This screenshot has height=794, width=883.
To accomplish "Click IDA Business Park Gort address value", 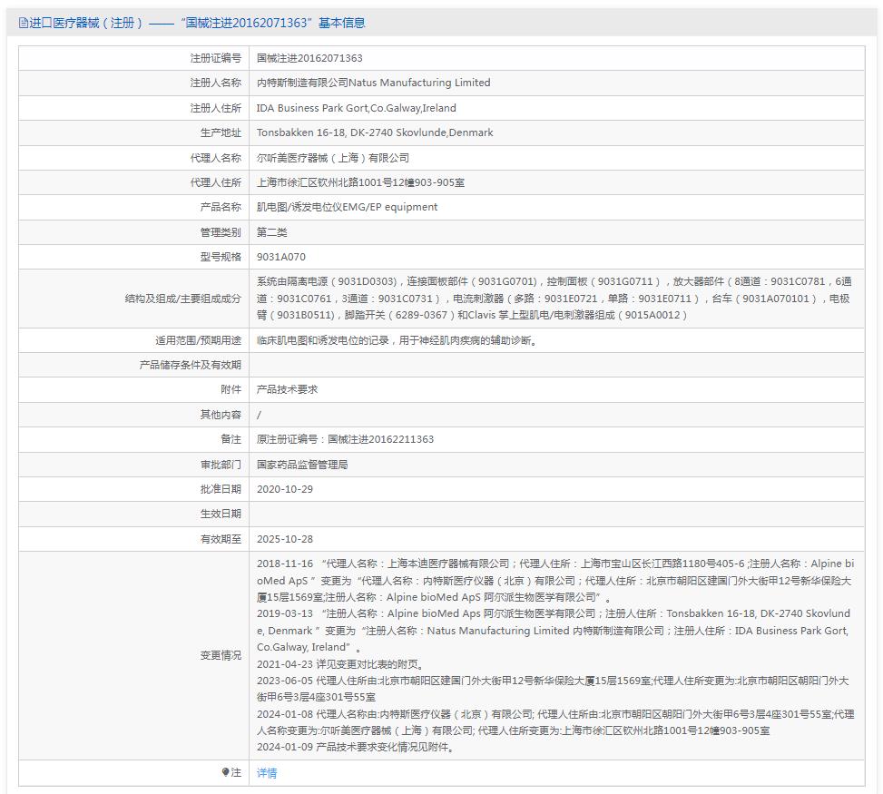I will tap(356, 108).
